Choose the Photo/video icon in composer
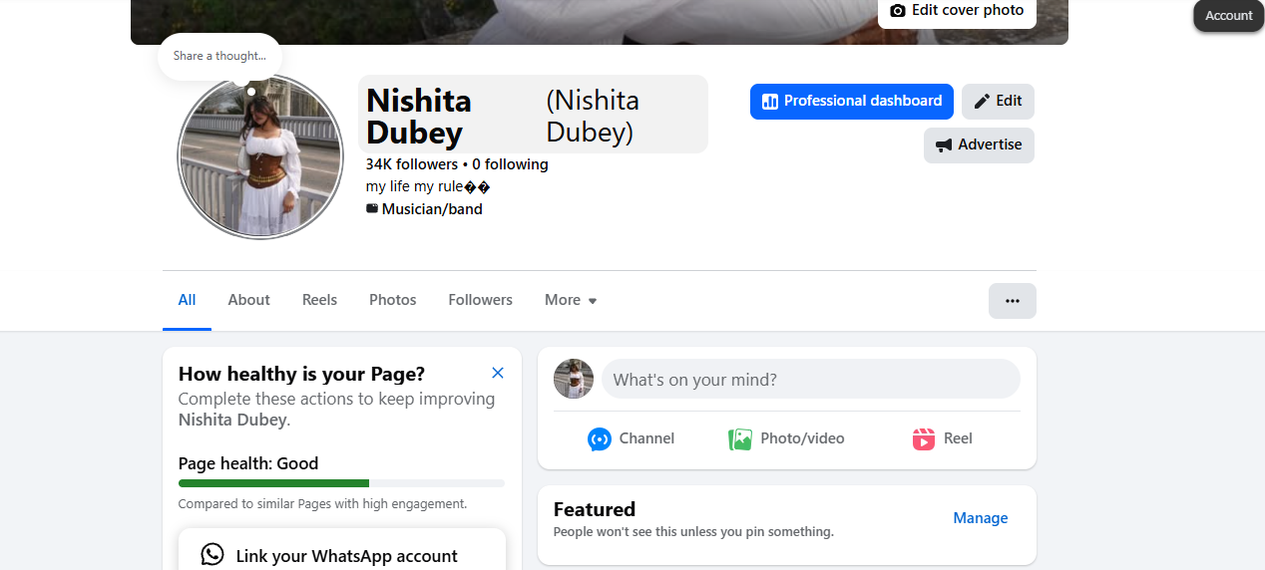Screen dimensions: 1265x570 (740, 439)
